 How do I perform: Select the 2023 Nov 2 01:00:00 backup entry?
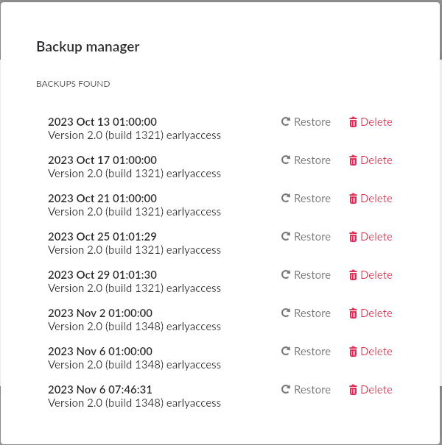[x=100, y=313]
